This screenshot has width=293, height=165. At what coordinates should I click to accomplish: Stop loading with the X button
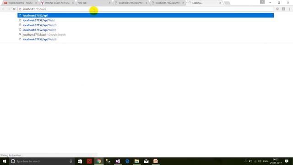coord(14,9)
